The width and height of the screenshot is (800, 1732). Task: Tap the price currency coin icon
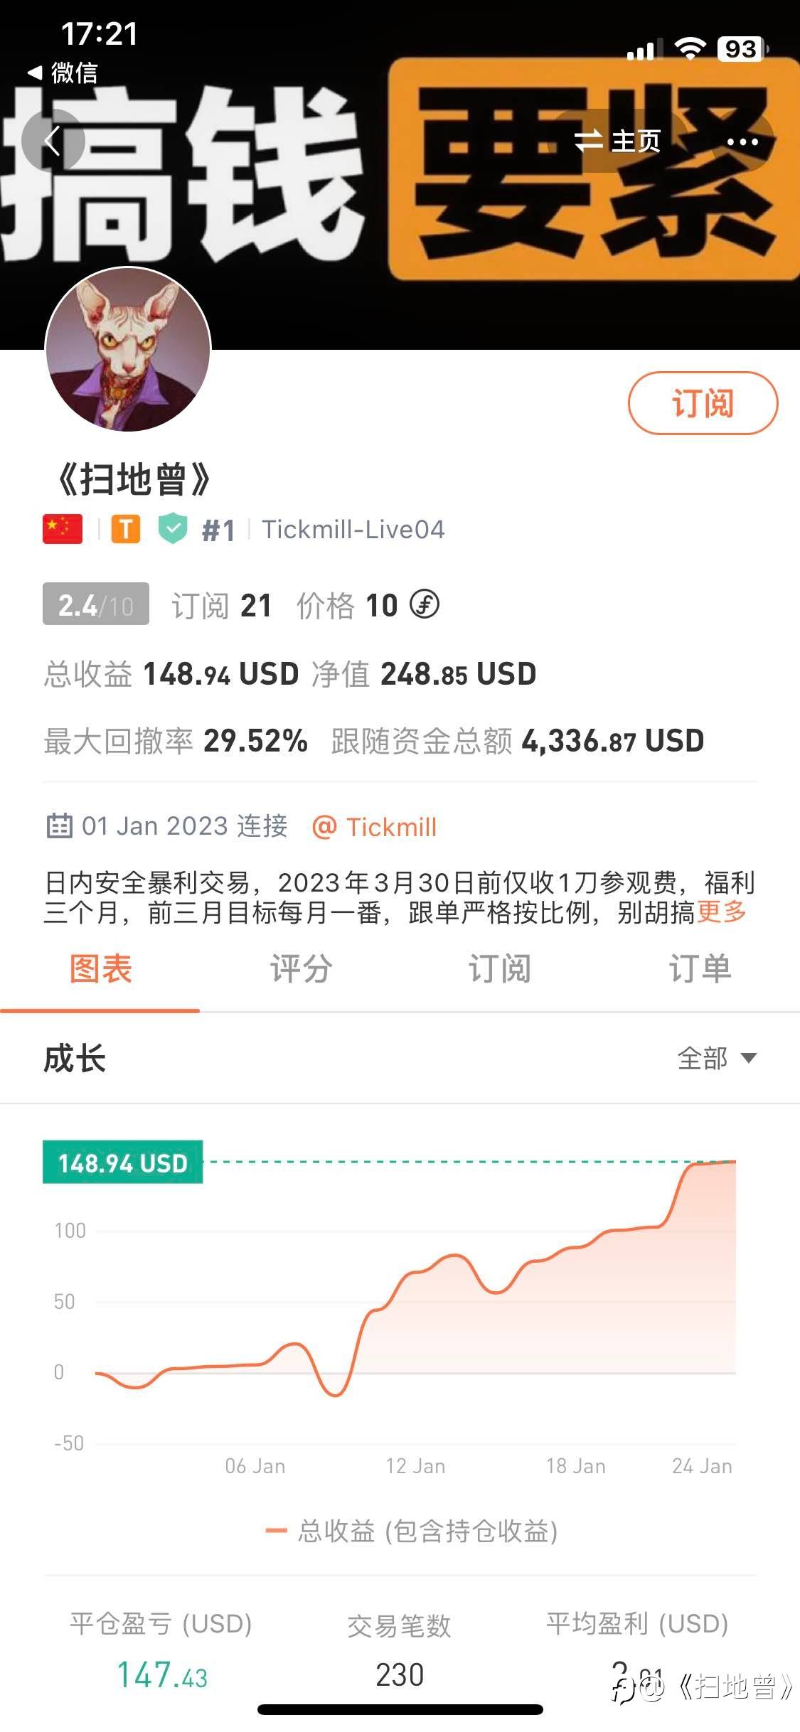coord(425,605)
